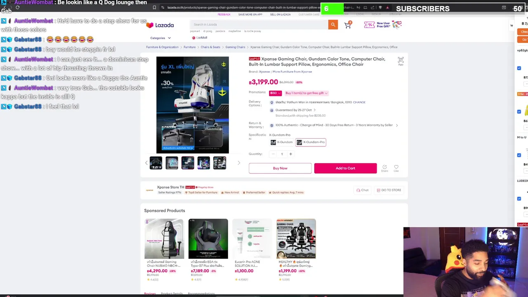Image resolution: width=528 pixels, height=297 pixels.
Task: Click the Like heart icon
Action: (396, 168)
